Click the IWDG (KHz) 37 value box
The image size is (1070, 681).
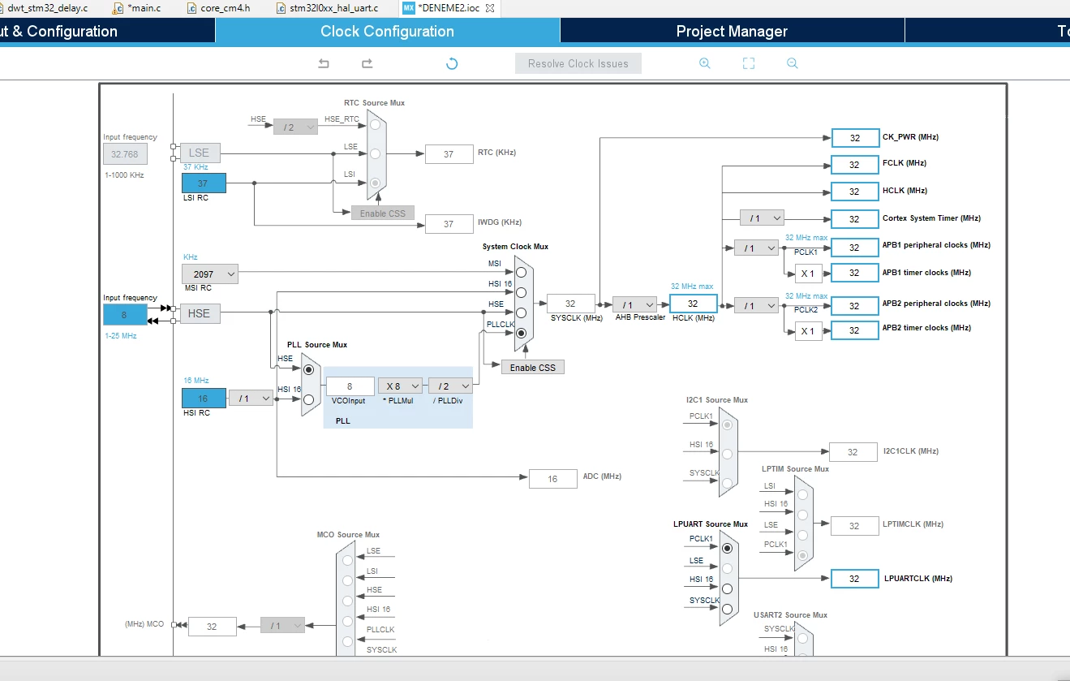tap(449, 223)
